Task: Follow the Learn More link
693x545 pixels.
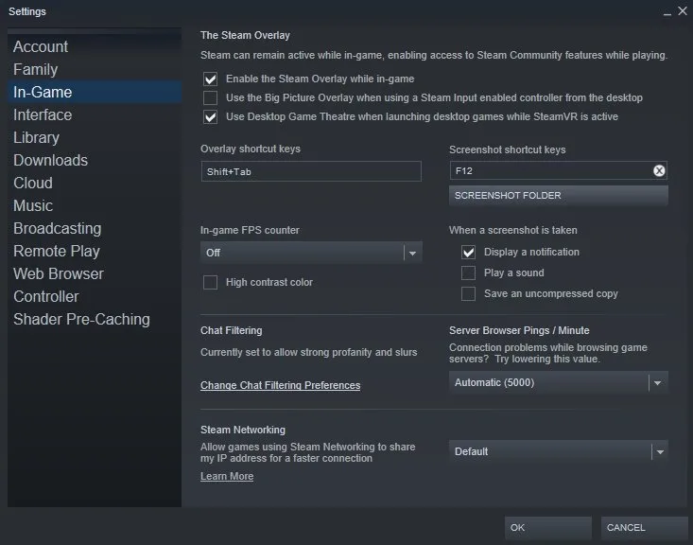Action: tap(227, 476)
